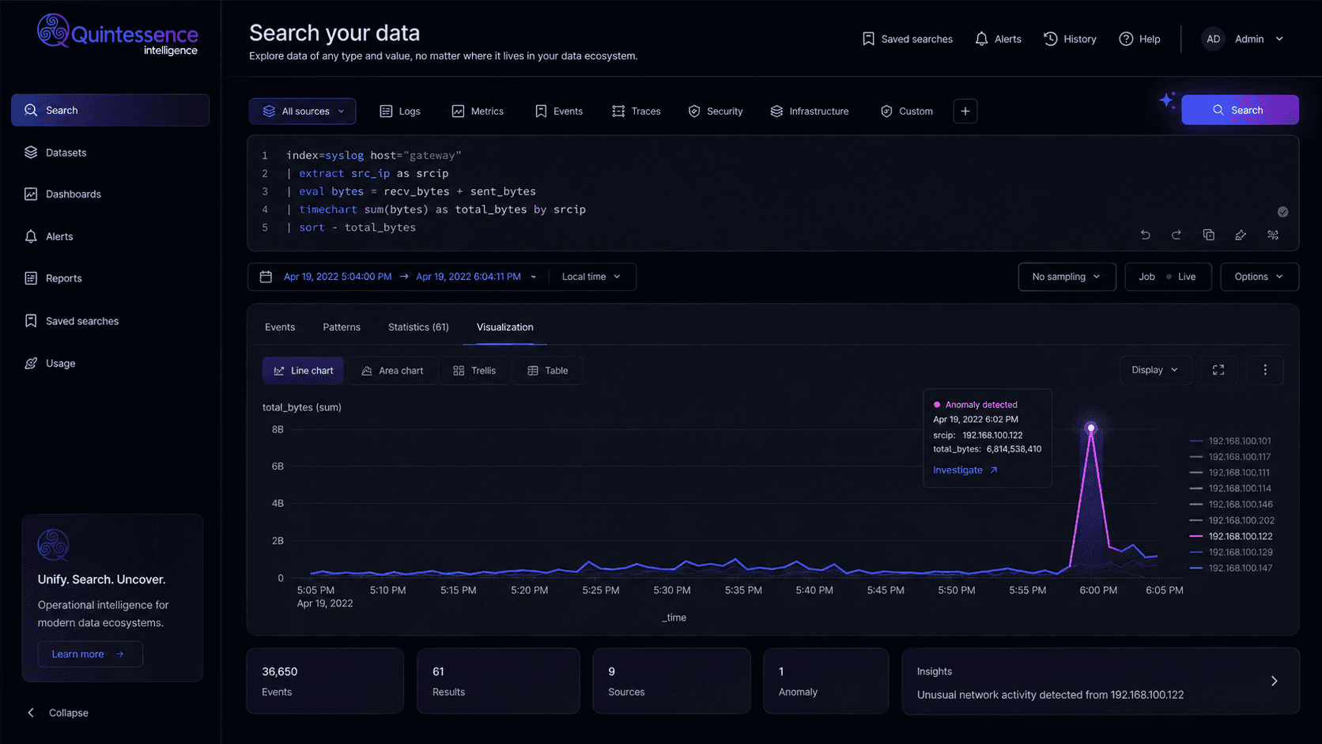The image size is (1322, 744).
Task: Open Options dropdown
Action: [1259, 277]
